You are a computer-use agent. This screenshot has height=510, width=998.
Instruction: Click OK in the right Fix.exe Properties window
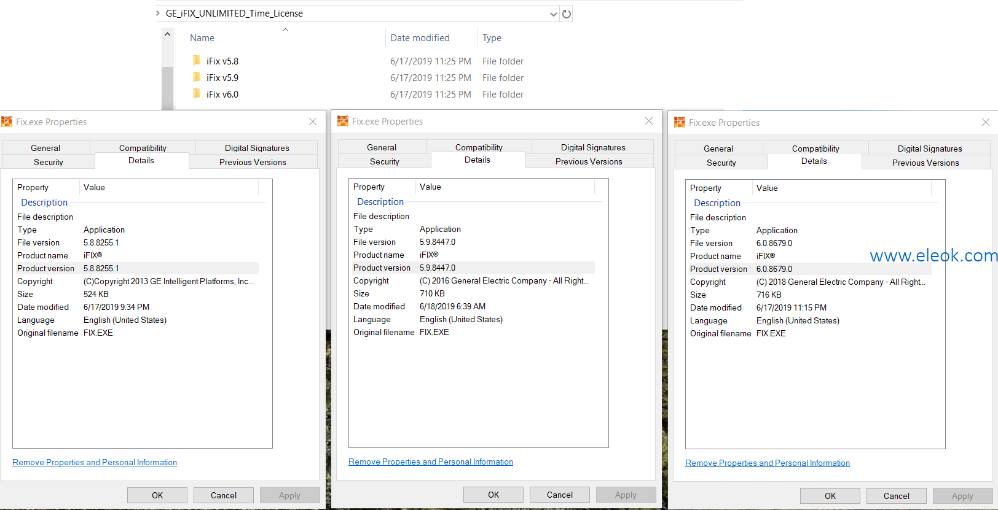pos(830,496)
